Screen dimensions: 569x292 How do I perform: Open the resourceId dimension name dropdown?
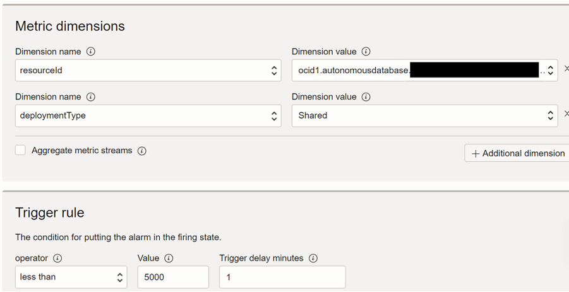148,71
